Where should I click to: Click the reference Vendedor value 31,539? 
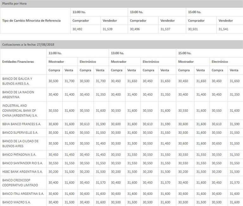(108, 29)
